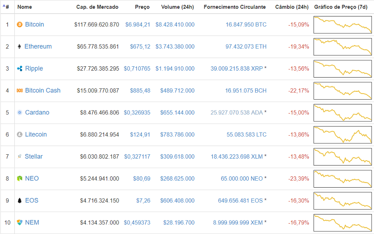Click NEO price $80,69
The height and width of the screenshot is (234, 374).
point(142,179)
